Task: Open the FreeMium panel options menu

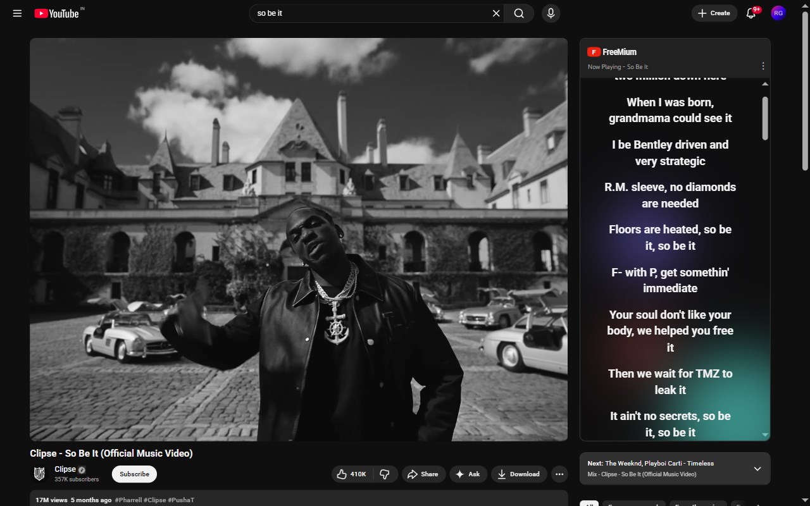Action: click(x=763, y=66)
